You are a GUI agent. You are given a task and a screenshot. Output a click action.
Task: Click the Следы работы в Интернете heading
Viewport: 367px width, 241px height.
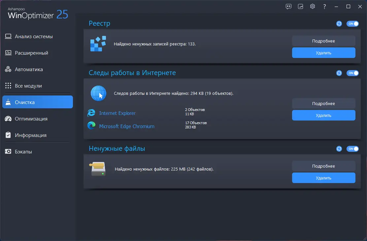[132, 73]
